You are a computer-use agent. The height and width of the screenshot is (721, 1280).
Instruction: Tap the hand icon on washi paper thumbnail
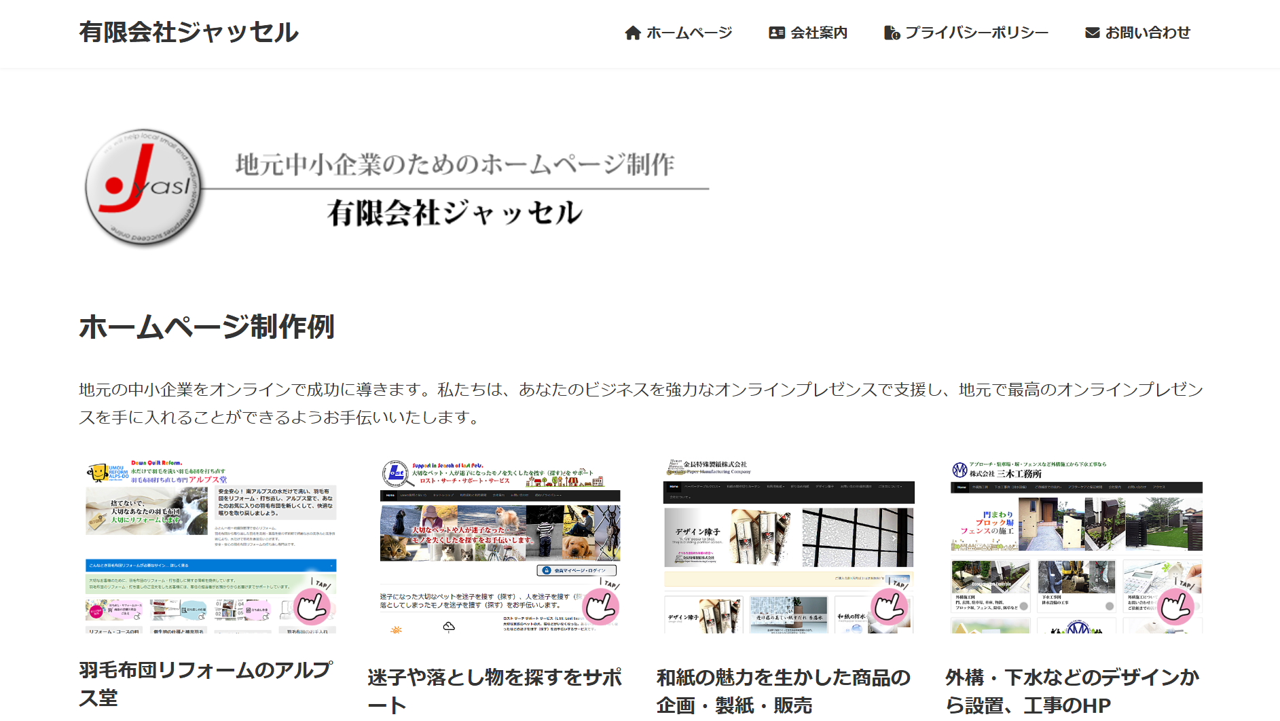pyautogui.click(x=890, y=606)
